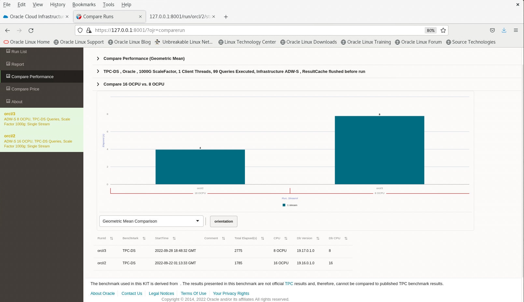Sort table by CPU arrows
The image size is (524, 302).
pyautogui.click(x=286, y=239)
